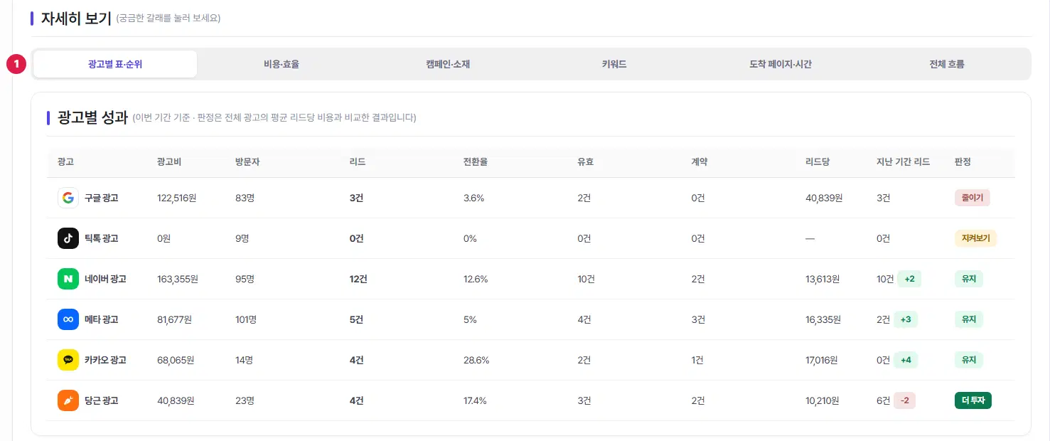
Task: Click the 지켜보기 badge for 틱톡 광고
Action: tap(976, 238)
